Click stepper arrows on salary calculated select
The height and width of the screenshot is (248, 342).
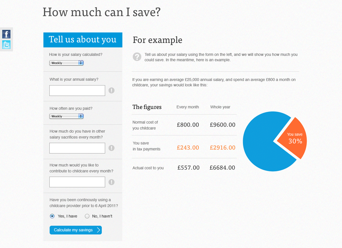click(x=81, y=63)
